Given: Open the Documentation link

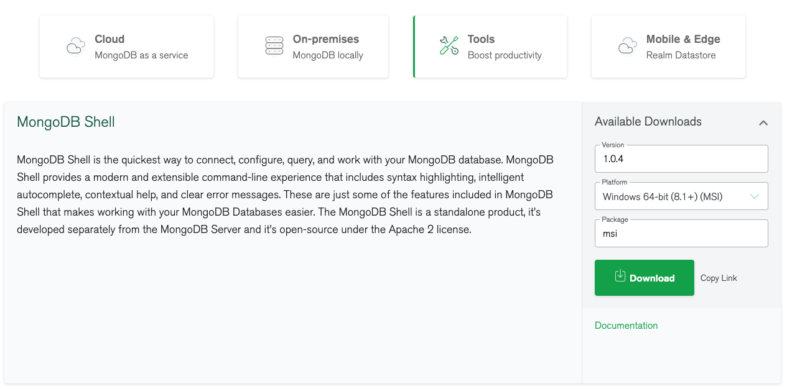Looking at the screenshot, I should tap(626, 326).
